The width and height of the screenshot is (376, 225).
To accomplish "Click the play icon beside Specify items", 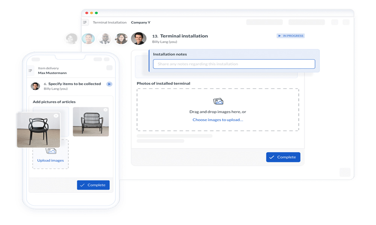I will click(x=109, y=84).
